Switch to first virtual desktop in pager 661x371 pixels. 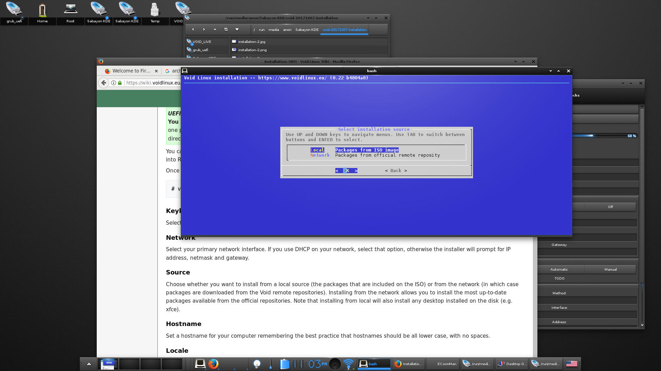click(108, 364)
